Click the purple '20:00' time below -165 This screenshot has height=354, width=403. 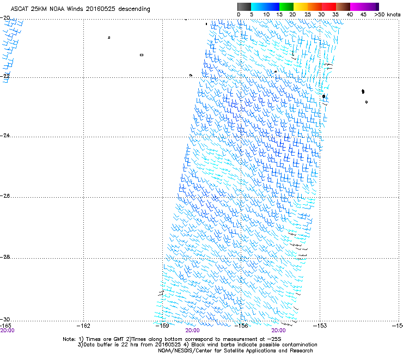click(8, 331)
